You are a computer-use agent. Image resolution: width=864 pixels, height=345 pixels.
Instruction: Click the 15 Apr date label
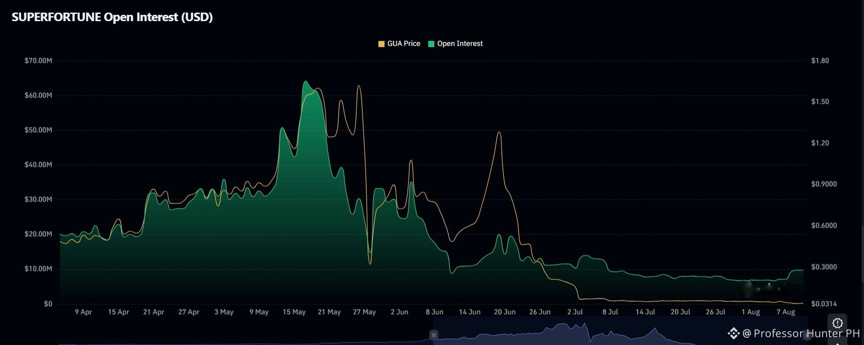(x=118, y=312)
